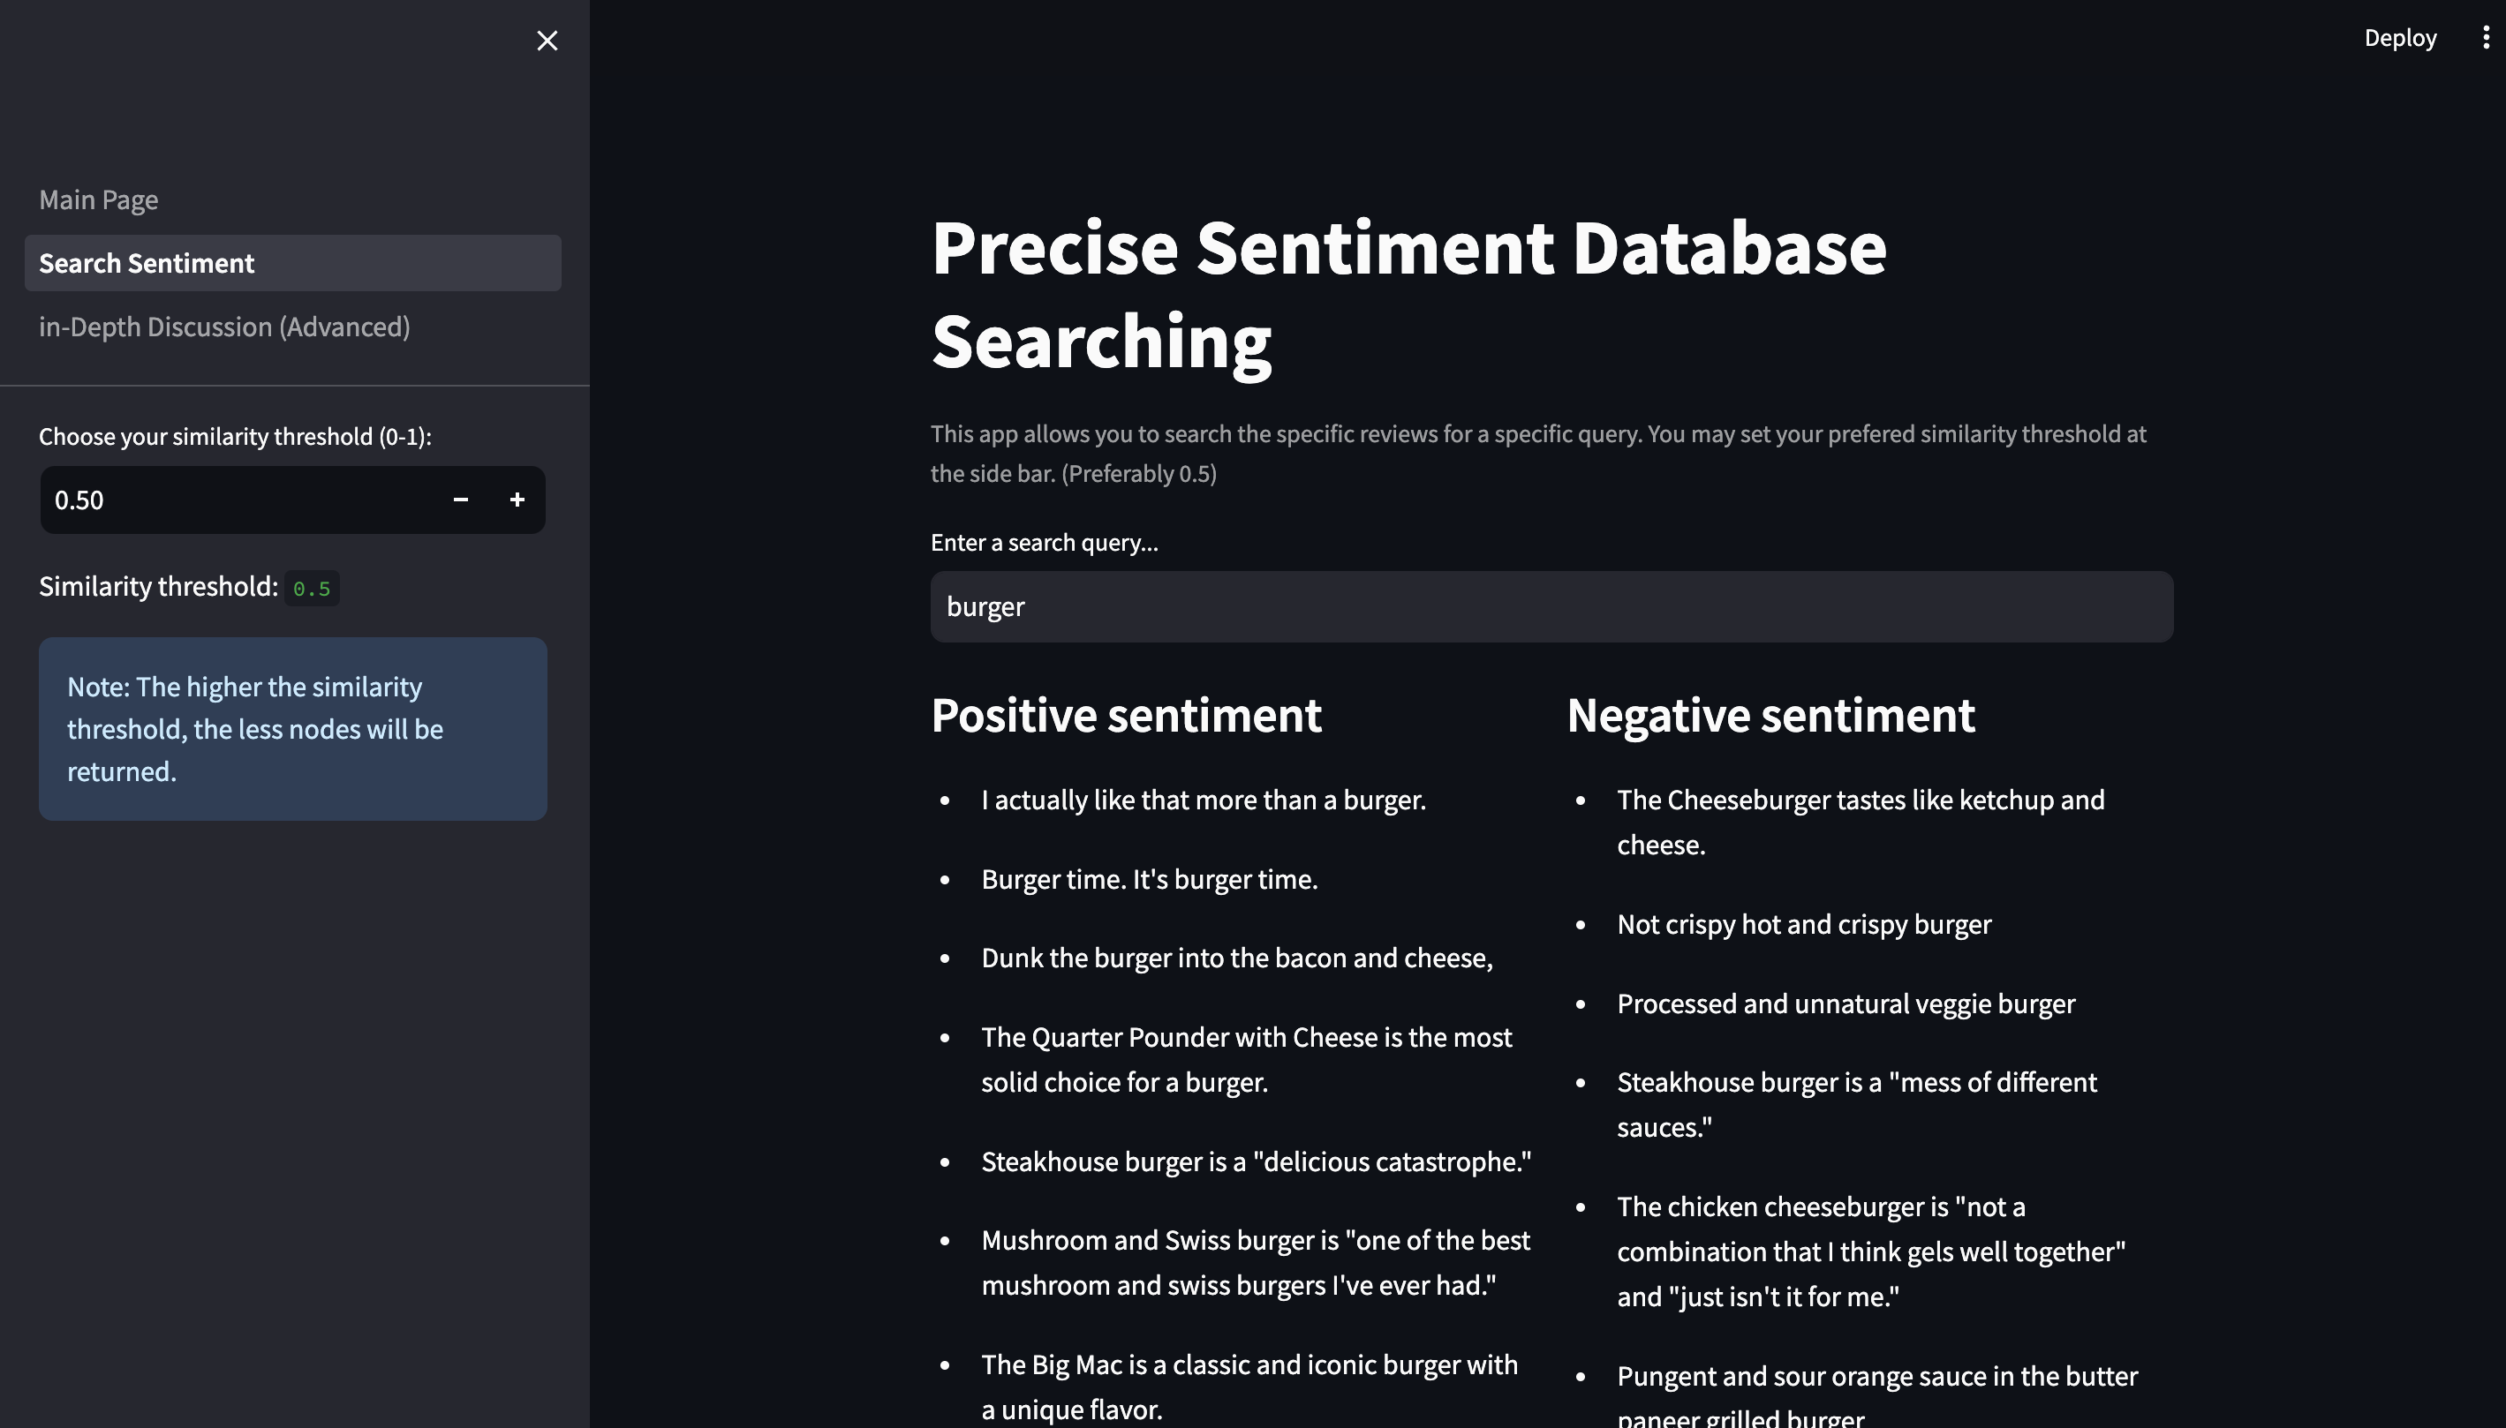Viewport: 2506px width, 1428px height.
Task: Click the Quarter Pounder with Cheese review
Action: coord(1246,1059)
